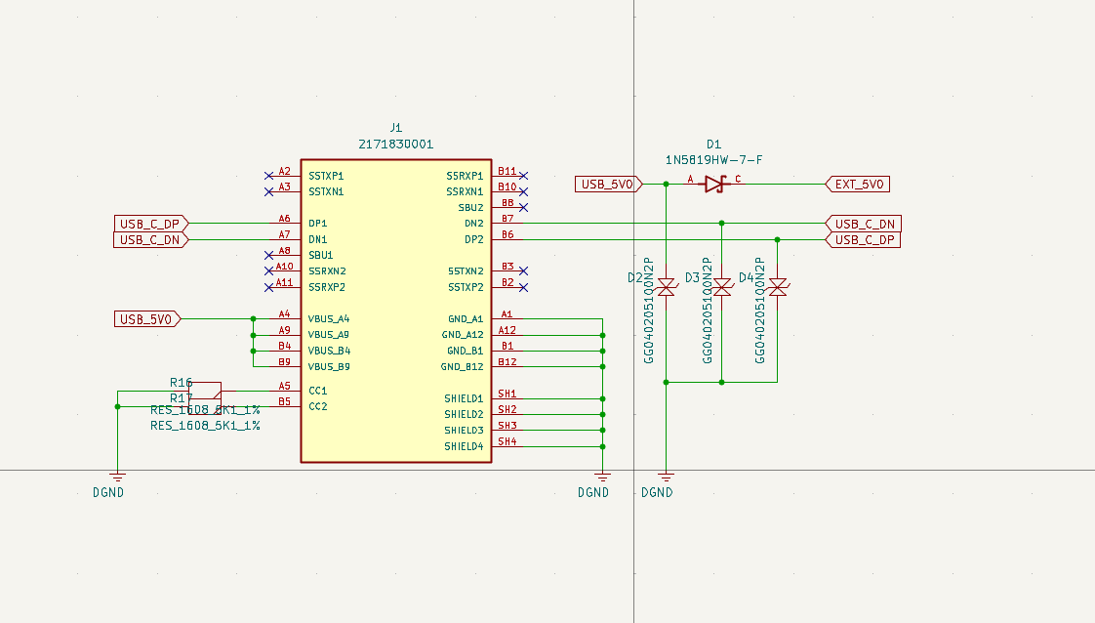
Task: Select the 2171830001 part number text
Action: pos(396,144)
